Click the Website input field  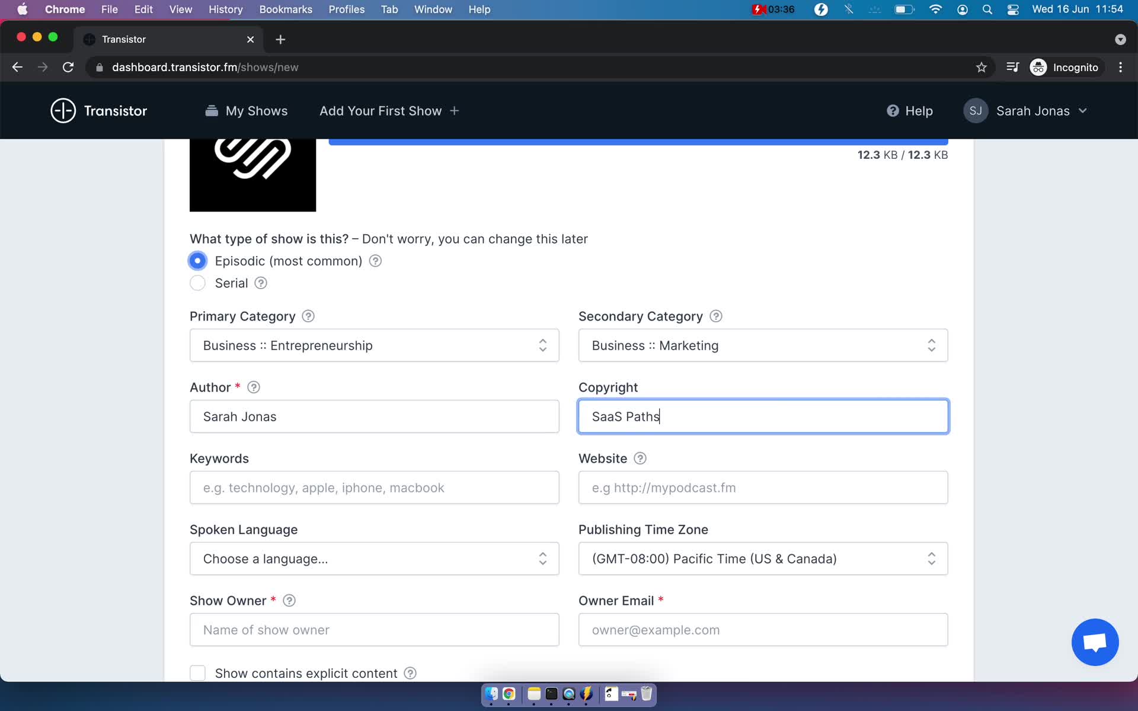(763, 488)
